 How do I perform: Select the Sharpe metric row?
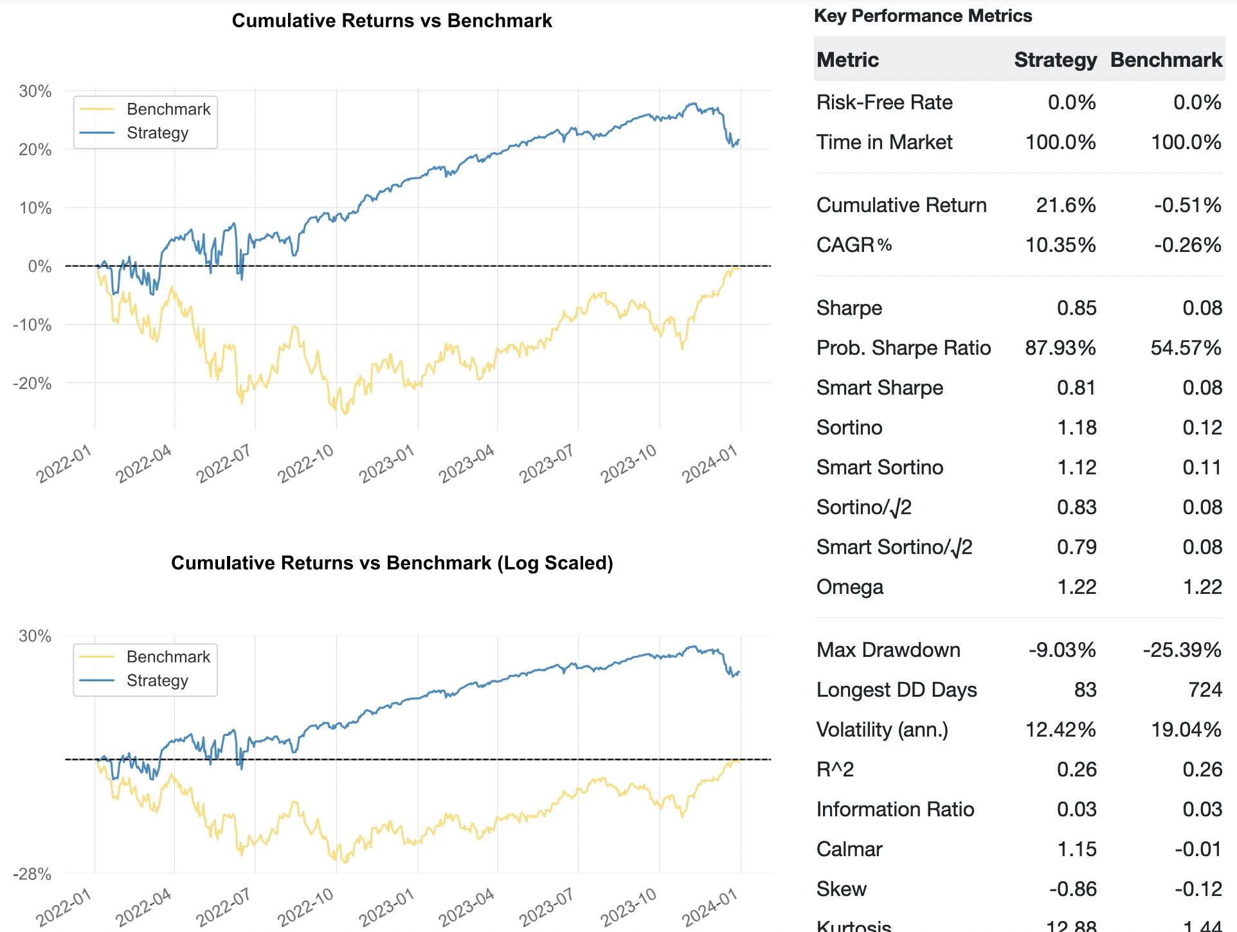(x=849, y=308)
